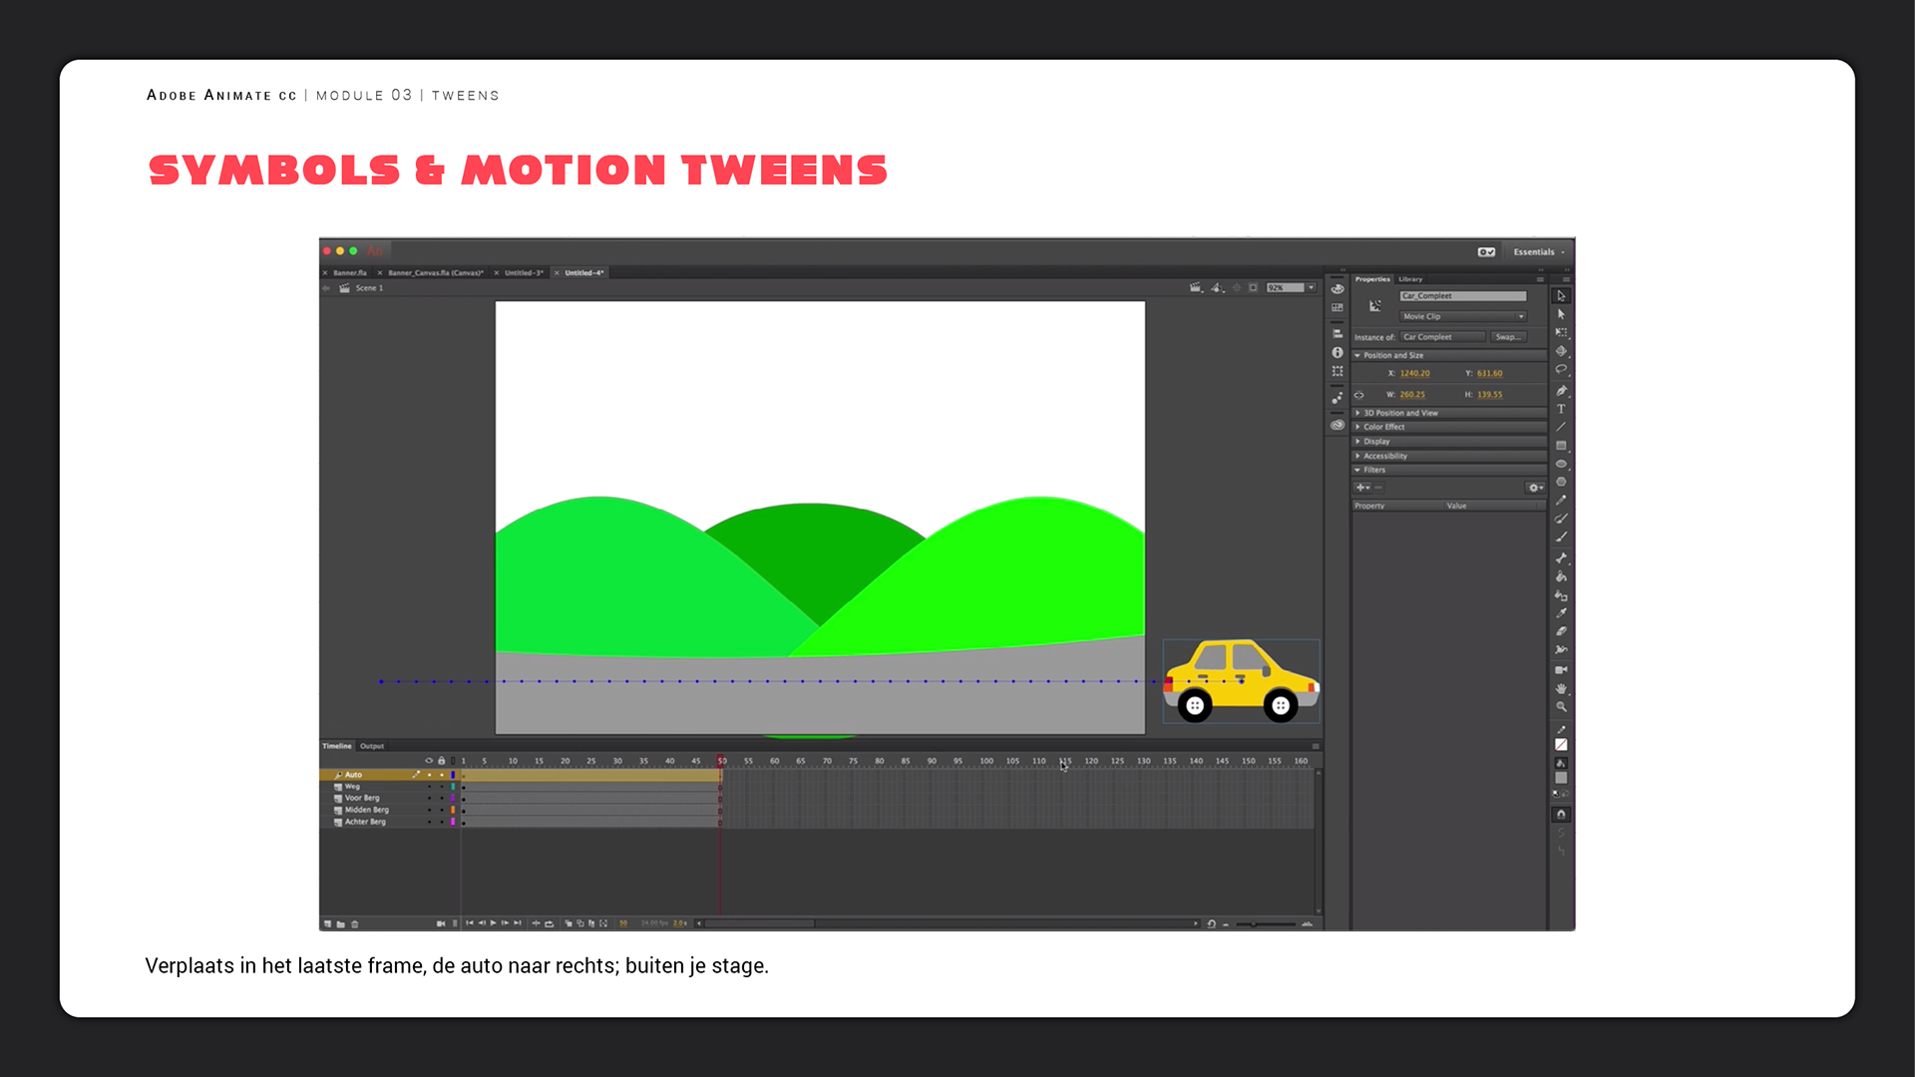Viewport: 1915px width, 1077px height.
Task: Switch to the Library tab
Action: pyautogui.click(x=1410, y=279)
